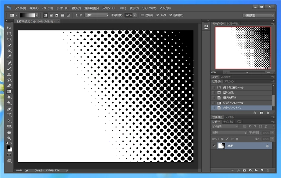Open the layer blend mode 通常 dropdown
This screenshot has width=281, height=178.
click(229, 133)
